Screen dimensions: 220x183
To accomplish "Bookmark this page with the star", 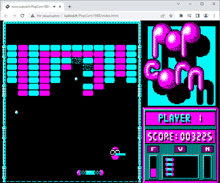I will 171,16.
